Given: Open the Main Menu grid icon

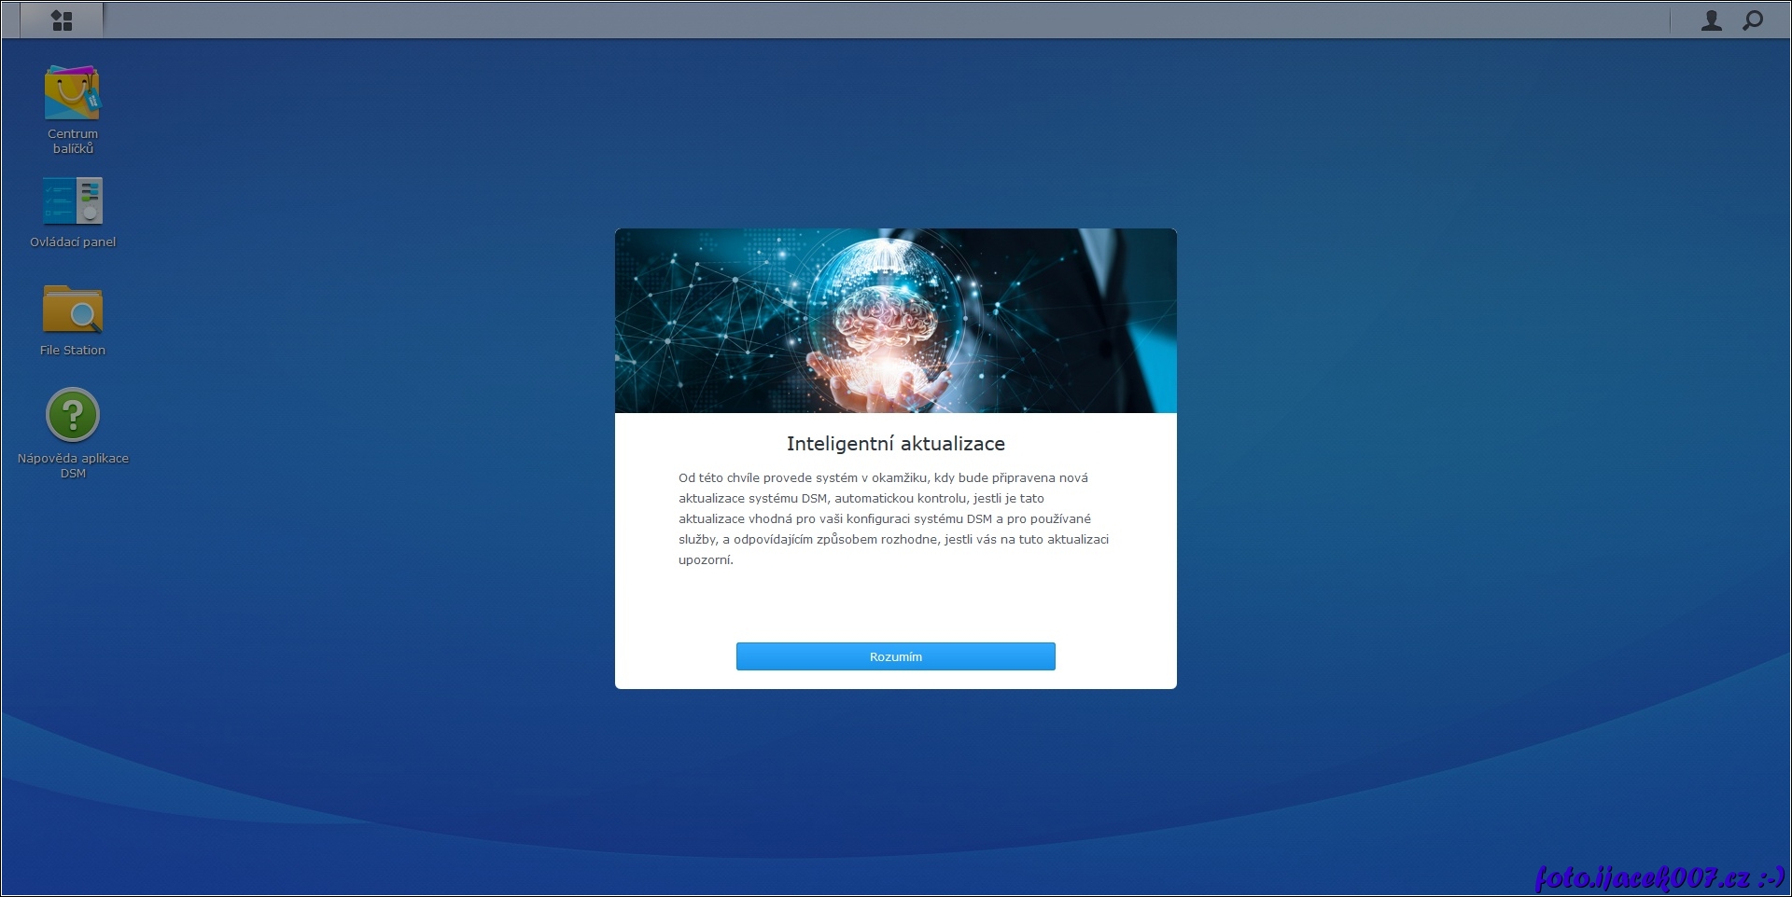Looking at the screenshot, I should 62,21.
